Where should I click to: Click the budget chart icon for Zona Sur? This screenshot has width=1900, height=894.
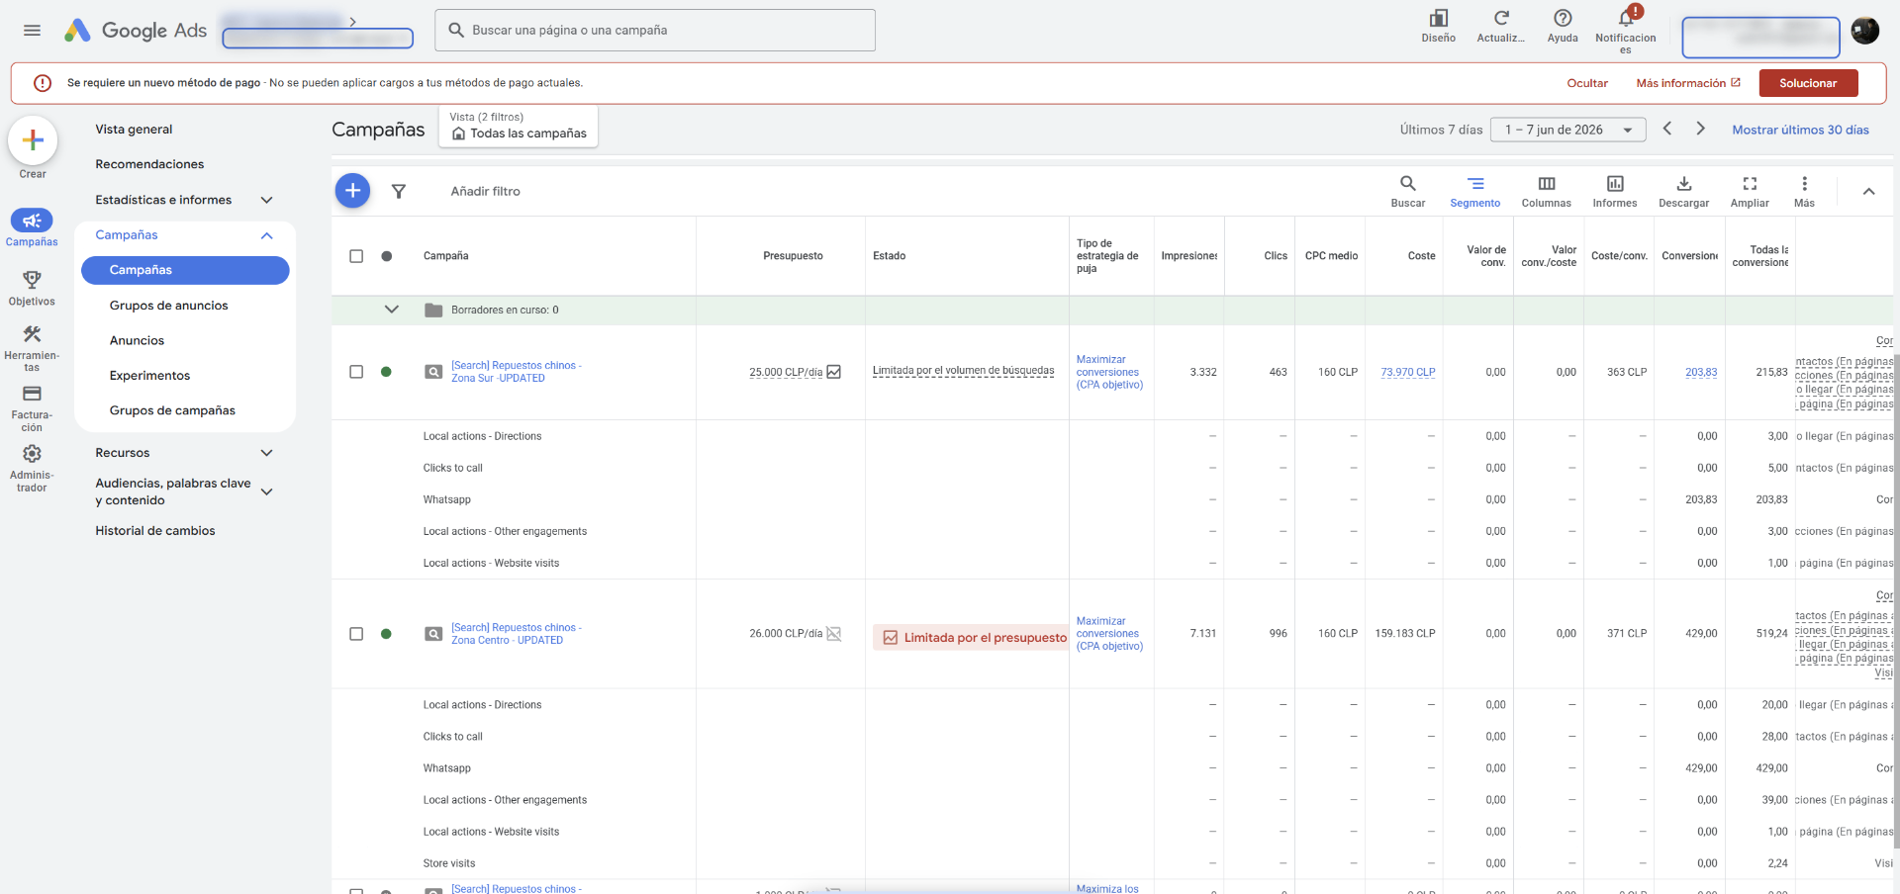click(834, 372)
